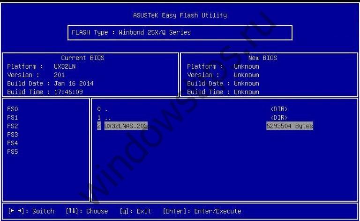Image resolution: width=360 pixels, height=221 pixels.
Task: Click the ASUSTeK Easy Flash Utility title
Action: coord(180,15)
